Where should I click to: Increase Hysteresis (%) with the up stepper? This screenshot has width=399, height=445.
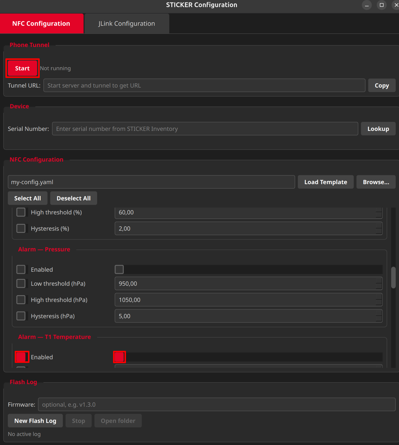tap(379, 225)
